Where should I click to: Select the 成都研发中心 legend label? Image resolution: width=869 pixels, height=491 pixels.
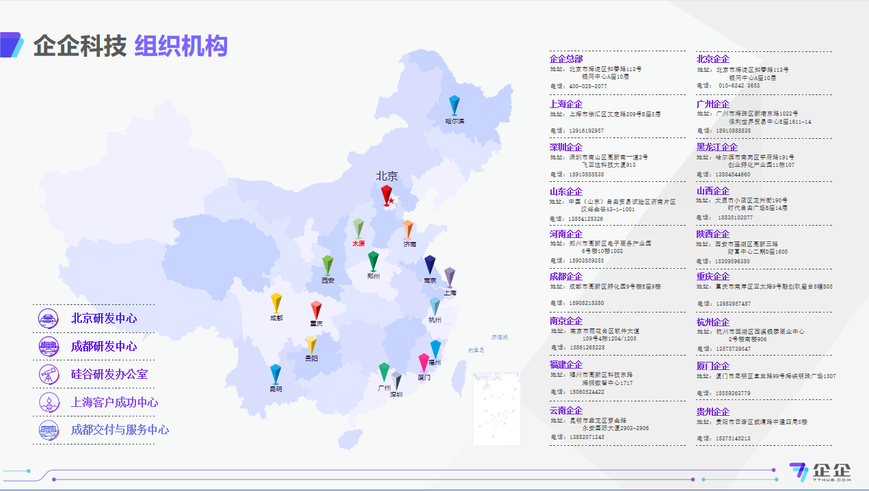click(x=104, y=347)
